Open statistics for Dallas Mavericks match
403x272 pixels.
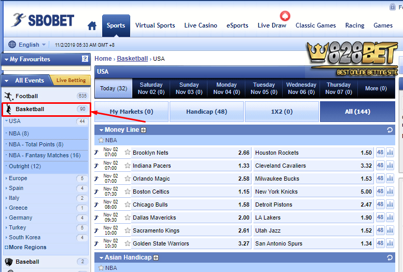coord(390,217)
